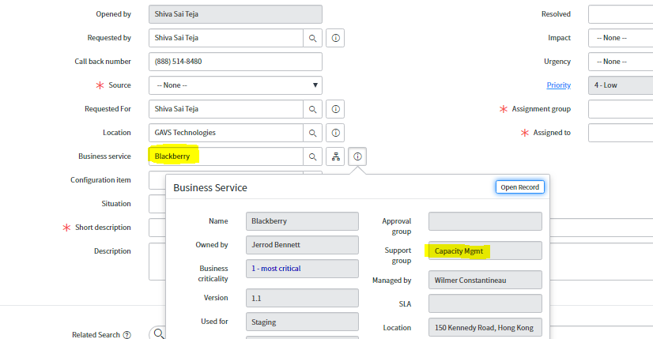Follow the Priority label link
653x339 pixels.
tap(558, 85)
